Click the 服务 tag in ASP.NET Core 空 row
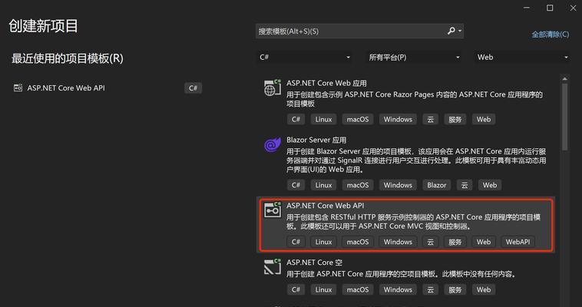This screenshot has height=307, width=582. (x=455, y=289)
